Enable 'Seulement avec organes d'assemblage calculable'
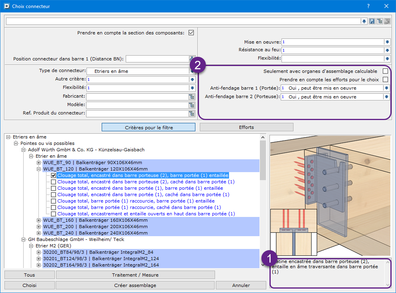Screen dimensions: 396x293 point(385,71)
